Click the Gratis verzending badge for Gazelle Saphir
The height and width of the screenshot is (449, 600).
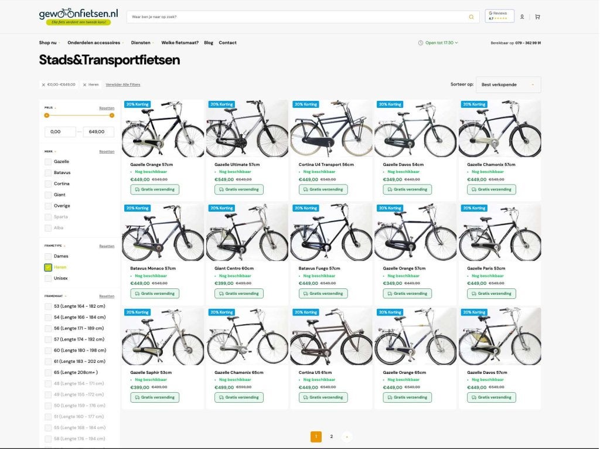[x=155, y=397]
